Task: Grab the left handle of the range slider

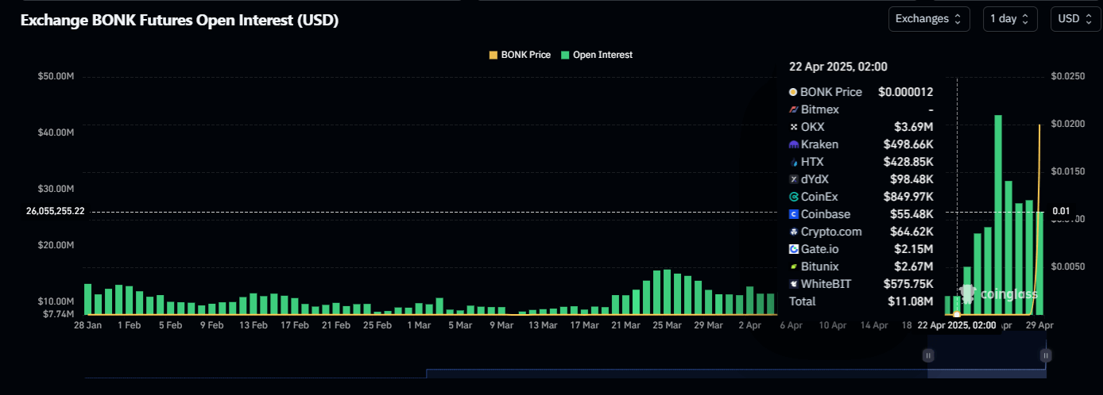Action: (927, 355)
